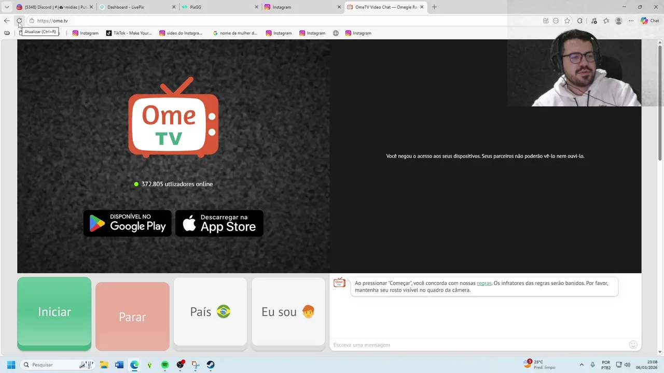
Task: Click the Edge icon in the taskbar
Action: pyautogui.click(x=134, y=365)
